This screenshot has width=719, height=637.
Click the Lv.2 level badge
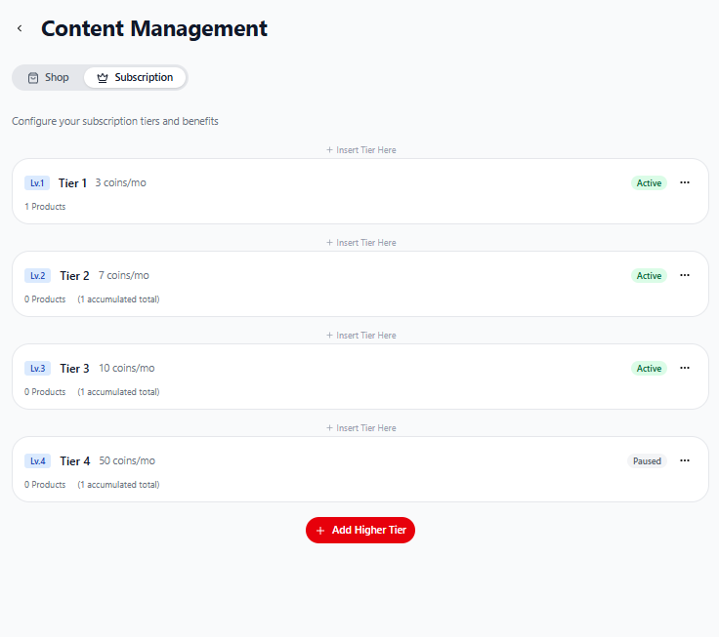tap(37, 276)
